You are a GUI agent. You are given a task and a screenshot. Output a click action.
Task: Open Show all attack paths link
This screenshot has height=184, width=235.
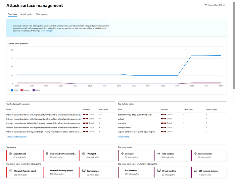click(x=17, y=137)
